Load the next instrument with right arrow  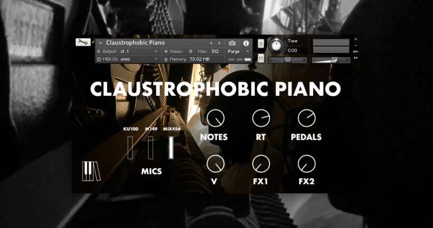point(220,43)
